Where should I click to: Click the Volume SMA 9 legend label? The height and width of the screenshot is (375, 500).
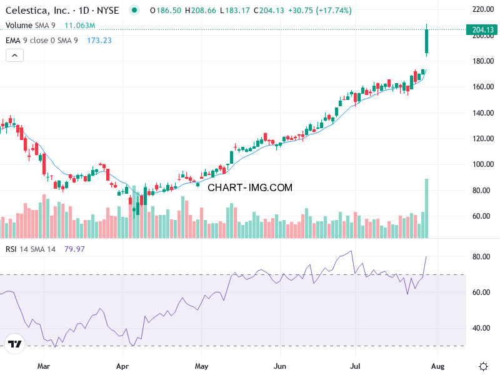click(x=30, y=25)
